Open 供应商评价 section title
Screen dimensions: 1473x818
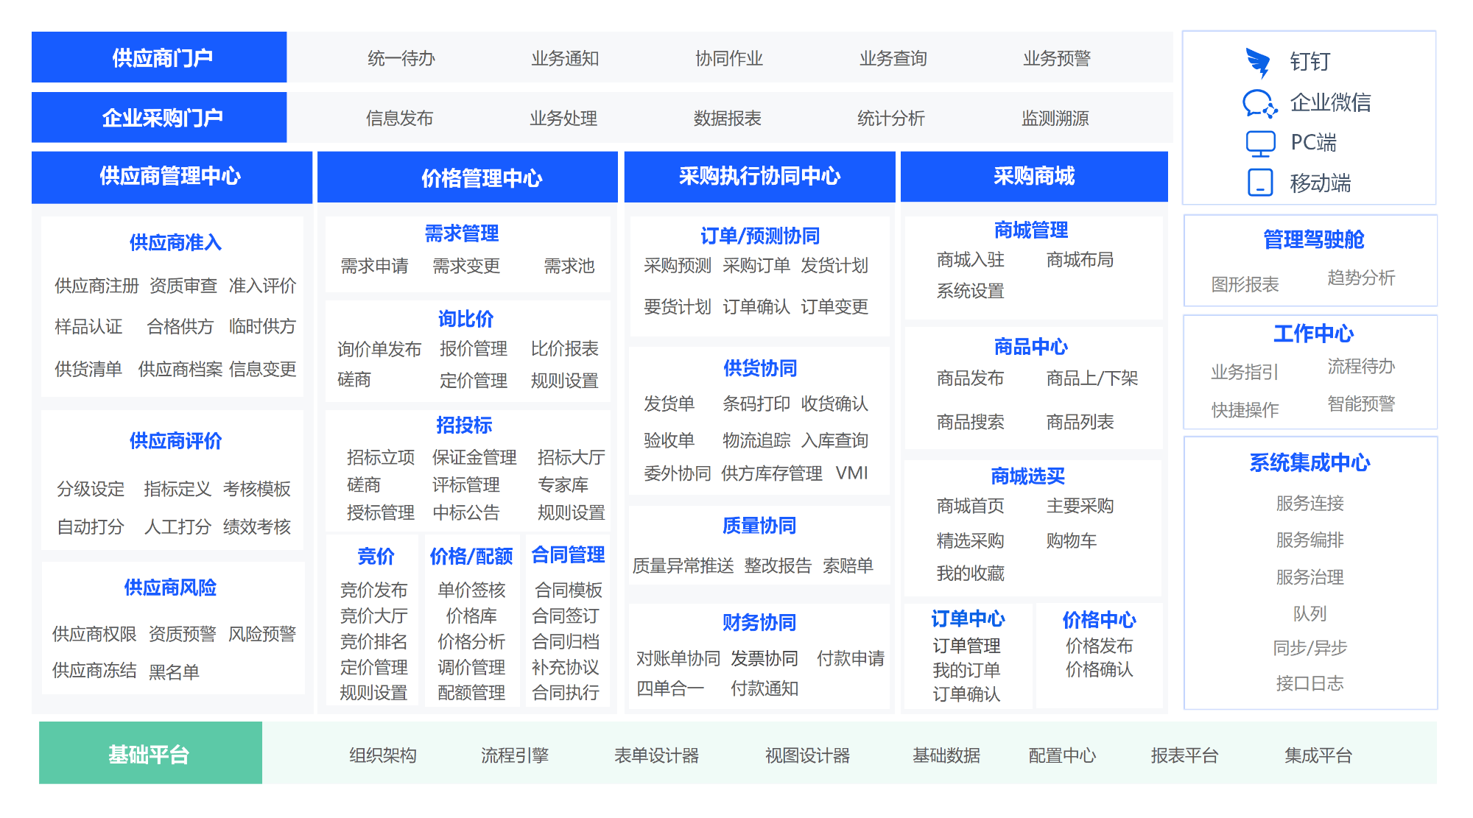[175, 441]
